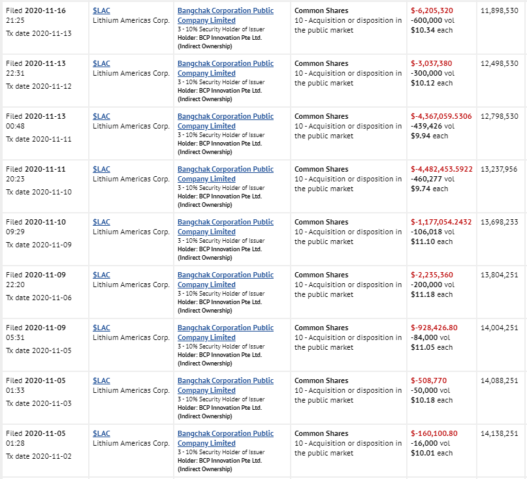Select the amount $-160,100.80
Viewport: 527px width, 479px height.
coord(434,433)
